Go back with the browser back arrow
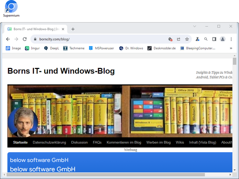The height and width of the screenshot is (179, 239). pos(8,39)
